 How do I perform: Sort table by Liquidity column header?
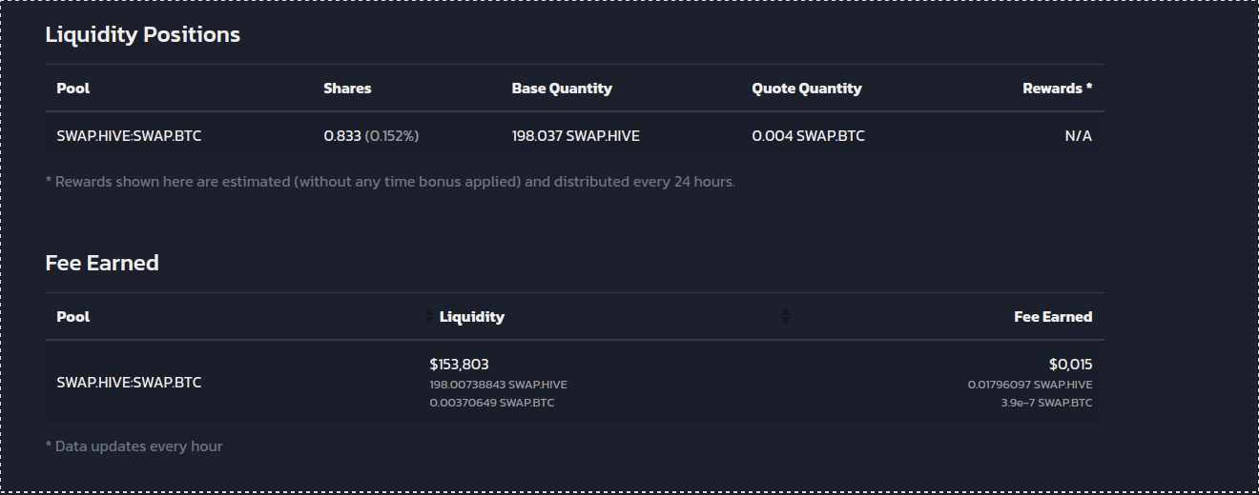pyautogui.click(x=471, y=317)
